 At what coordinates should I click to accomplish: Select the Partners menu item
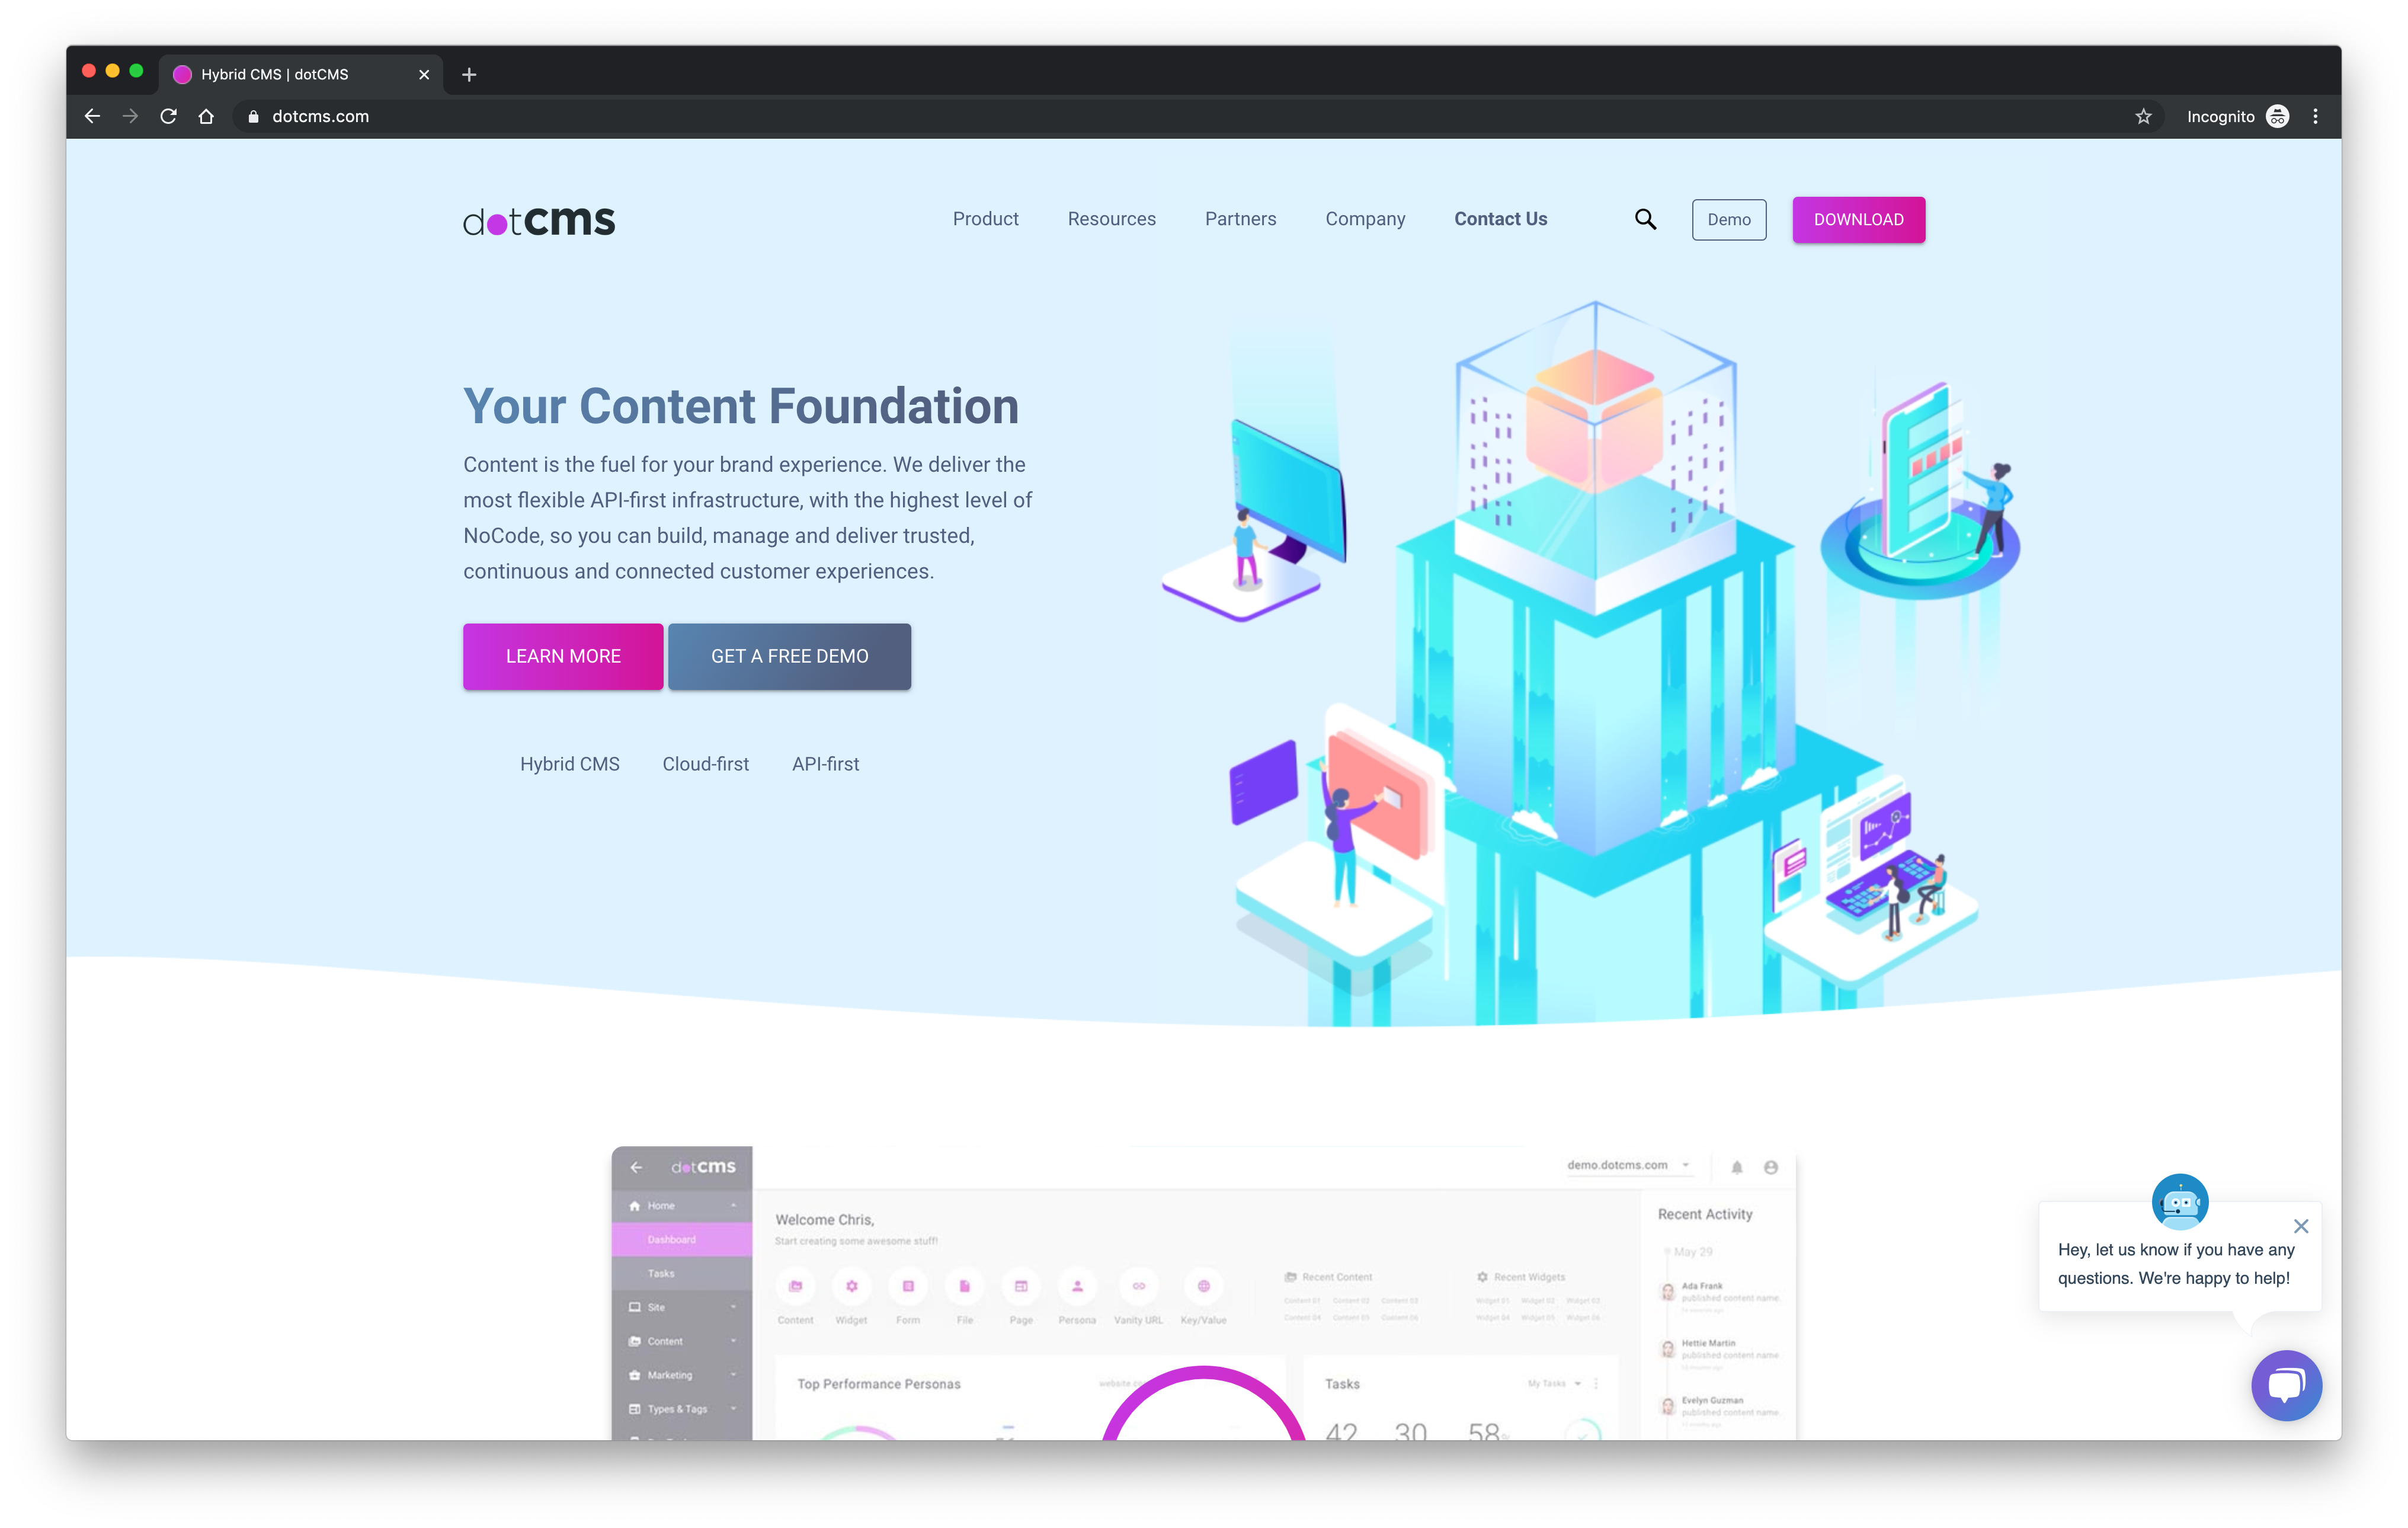[1241, 218]
